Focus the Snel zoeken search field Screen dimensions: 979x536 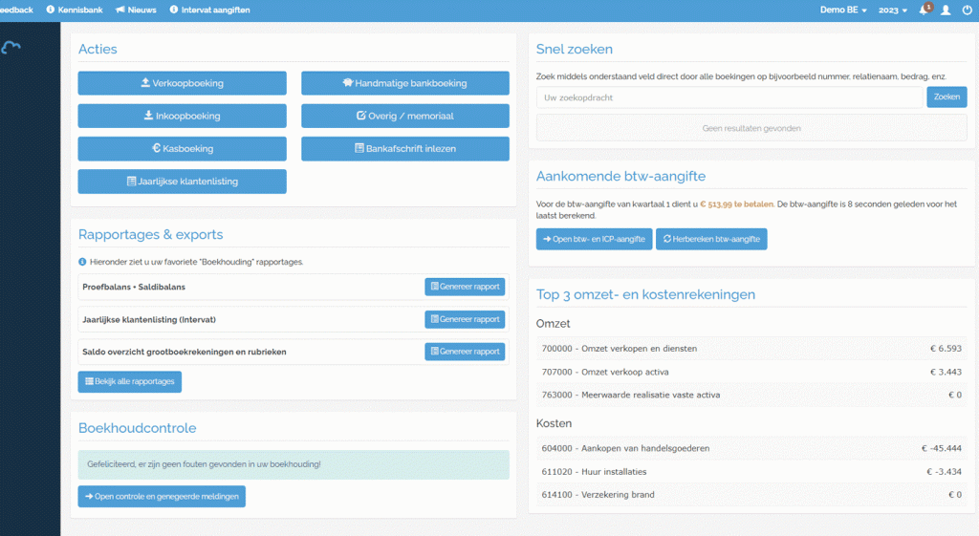(x=729, y=97)
